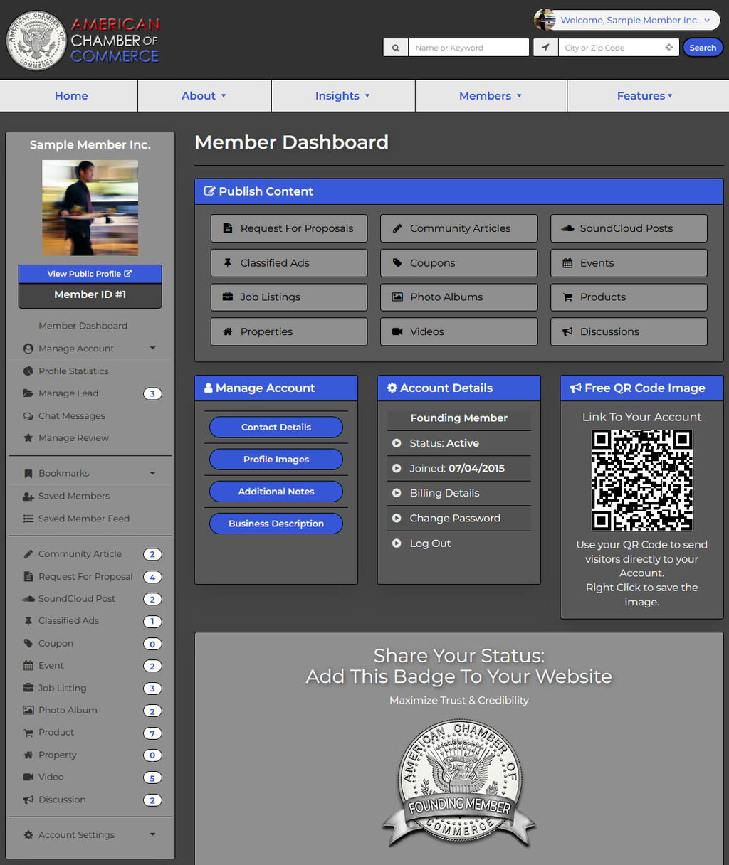The width and height of the screenshot is (729, 865).
Task: Open the Welcome, Sample Member Inc. dropdown
Action: pyautogui.click(x=627, y=20)
